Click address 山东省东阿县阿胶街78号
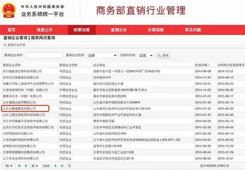 110,134
